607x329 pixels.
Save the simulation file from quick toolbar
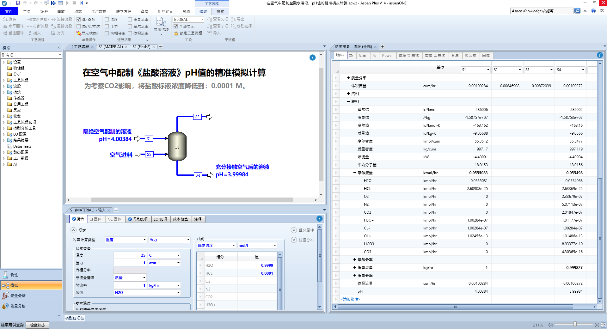18,3
